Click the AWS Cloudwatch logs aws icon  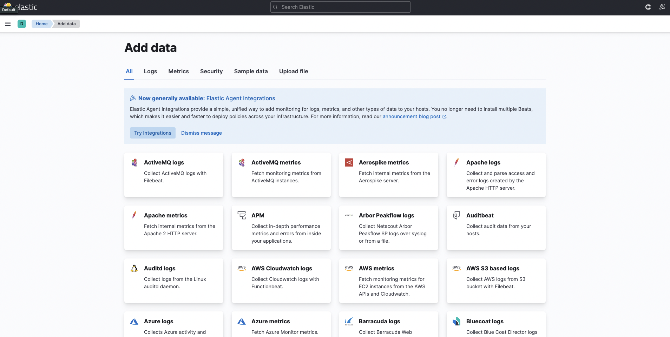tap(242, 268)
